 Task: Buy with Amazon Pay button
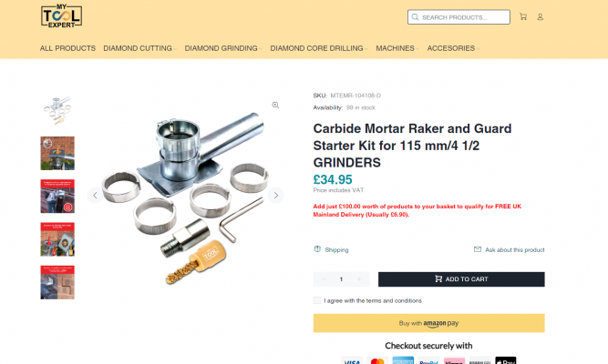[x=428, y=323]
